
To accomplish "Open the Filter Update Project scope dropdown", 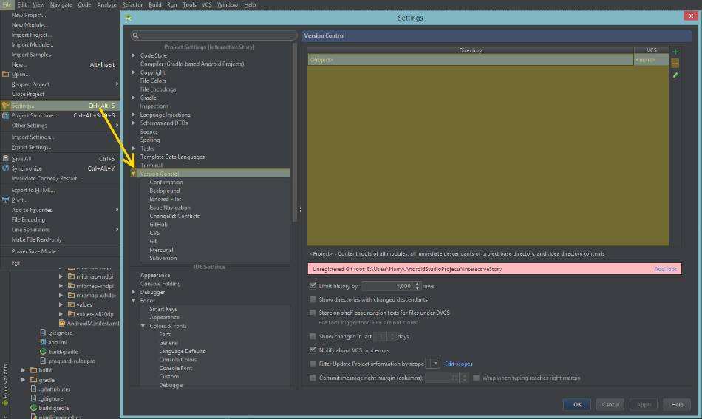I will pyautogui.click(x=434, y=364).
